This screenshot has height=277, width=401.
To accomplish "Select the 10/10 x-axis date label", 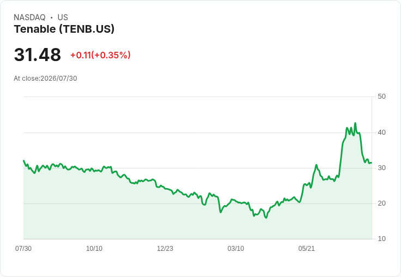I will tap(94, 249).
